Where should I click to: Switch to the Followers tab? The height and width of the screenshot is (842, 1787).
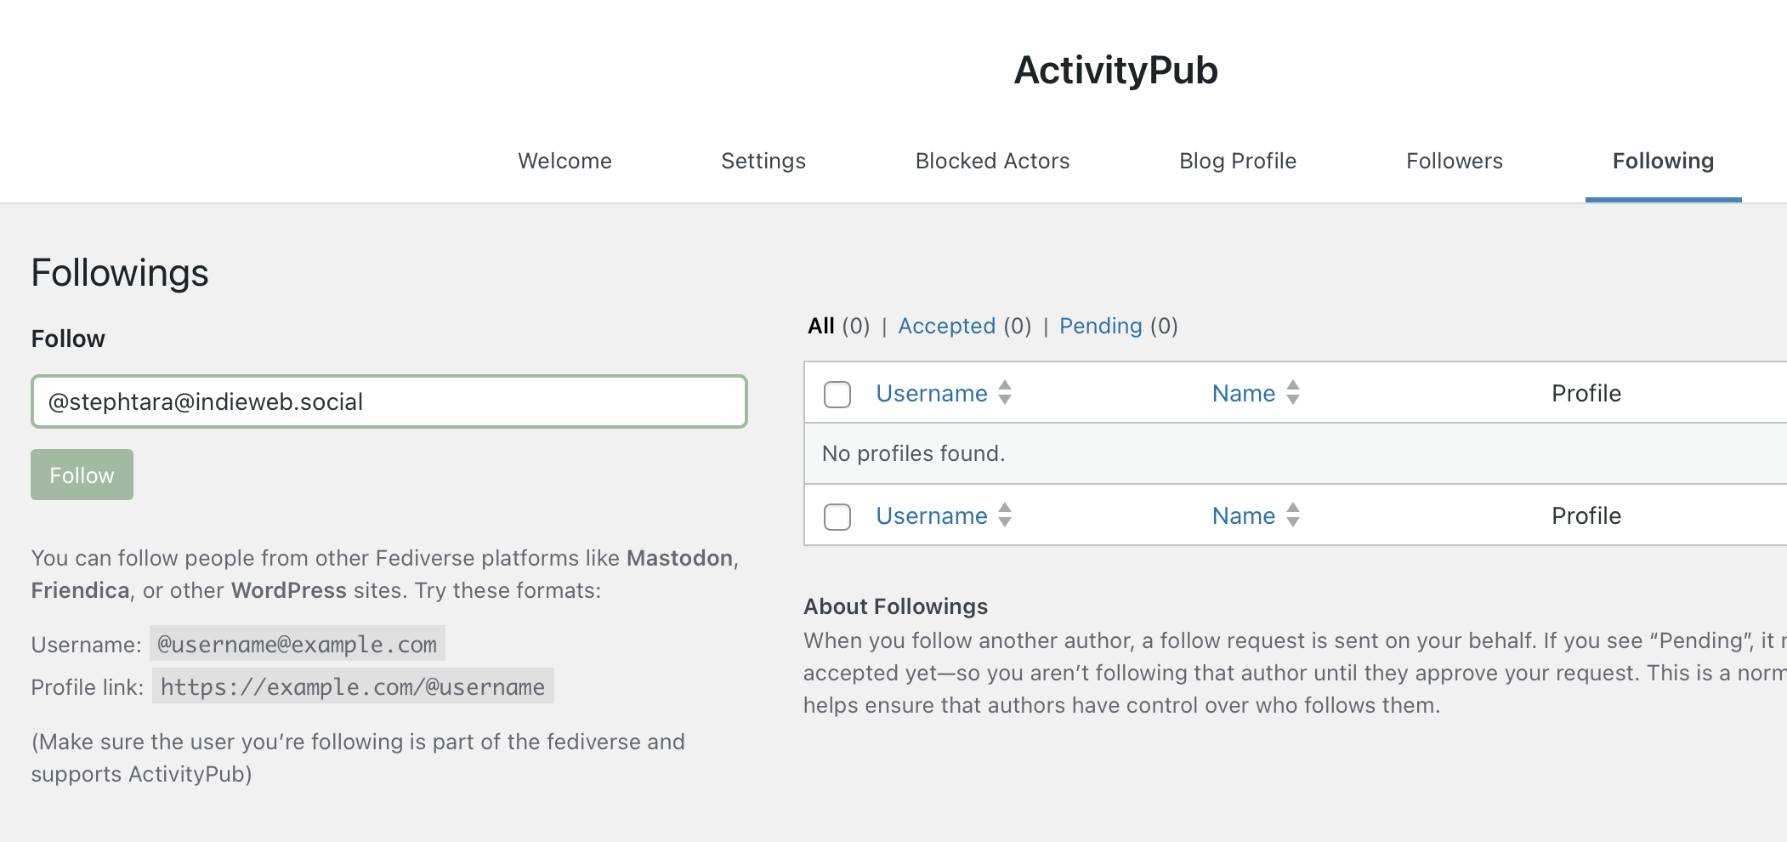pyautogui.click(x=1454, y=162)
